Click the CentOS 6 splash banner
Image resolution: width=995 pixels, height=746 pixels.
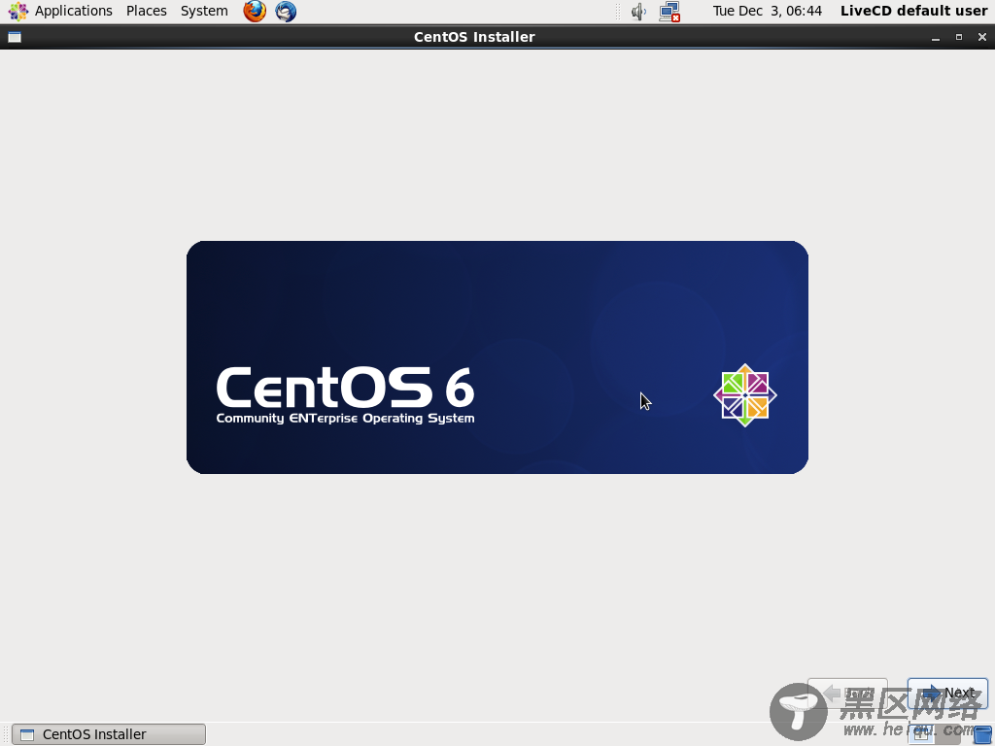click(497, 357)
